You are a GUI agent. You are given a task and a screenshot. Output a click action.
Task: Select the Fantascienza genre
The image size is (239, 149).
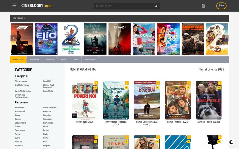(20, 130)
